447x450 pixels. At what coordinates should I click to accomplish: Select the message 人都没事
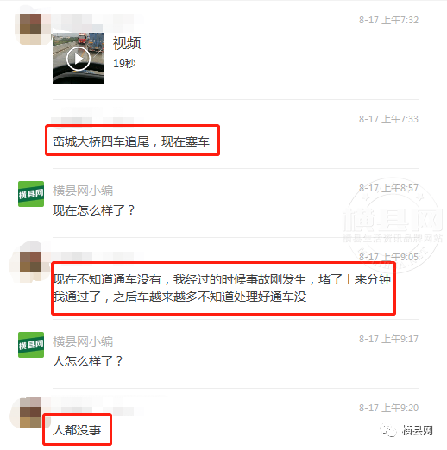77,430
